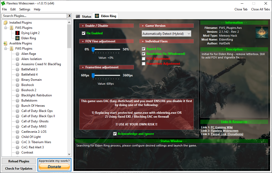Collapse the Game Version section header
Screen dimensions: 272x173
166,26
